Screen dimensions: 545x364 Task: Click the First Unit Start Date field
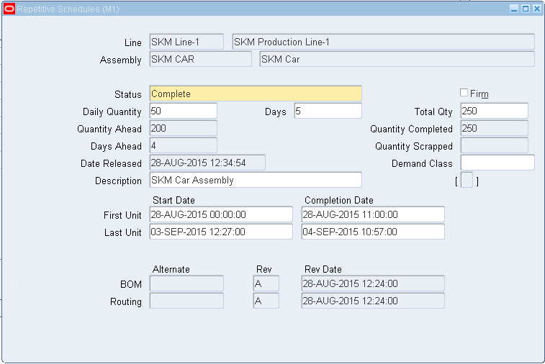[x=221, y=214]
